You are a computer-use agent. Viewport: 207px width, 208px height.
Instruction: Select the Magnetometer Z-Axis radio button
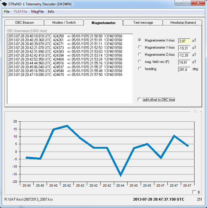[140, 55]
